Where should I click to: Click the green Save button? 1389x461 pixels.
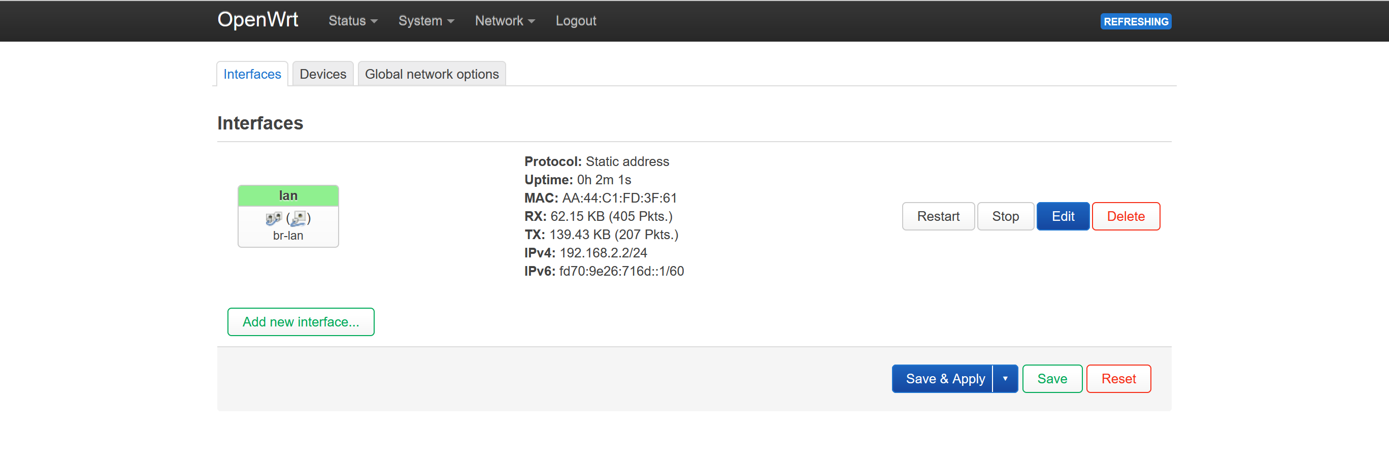[x=1051, y=379]
